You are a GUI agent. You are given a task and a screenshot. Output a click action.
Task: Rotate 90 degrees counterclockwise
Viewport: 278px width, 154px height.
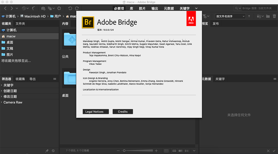[70, 8]
